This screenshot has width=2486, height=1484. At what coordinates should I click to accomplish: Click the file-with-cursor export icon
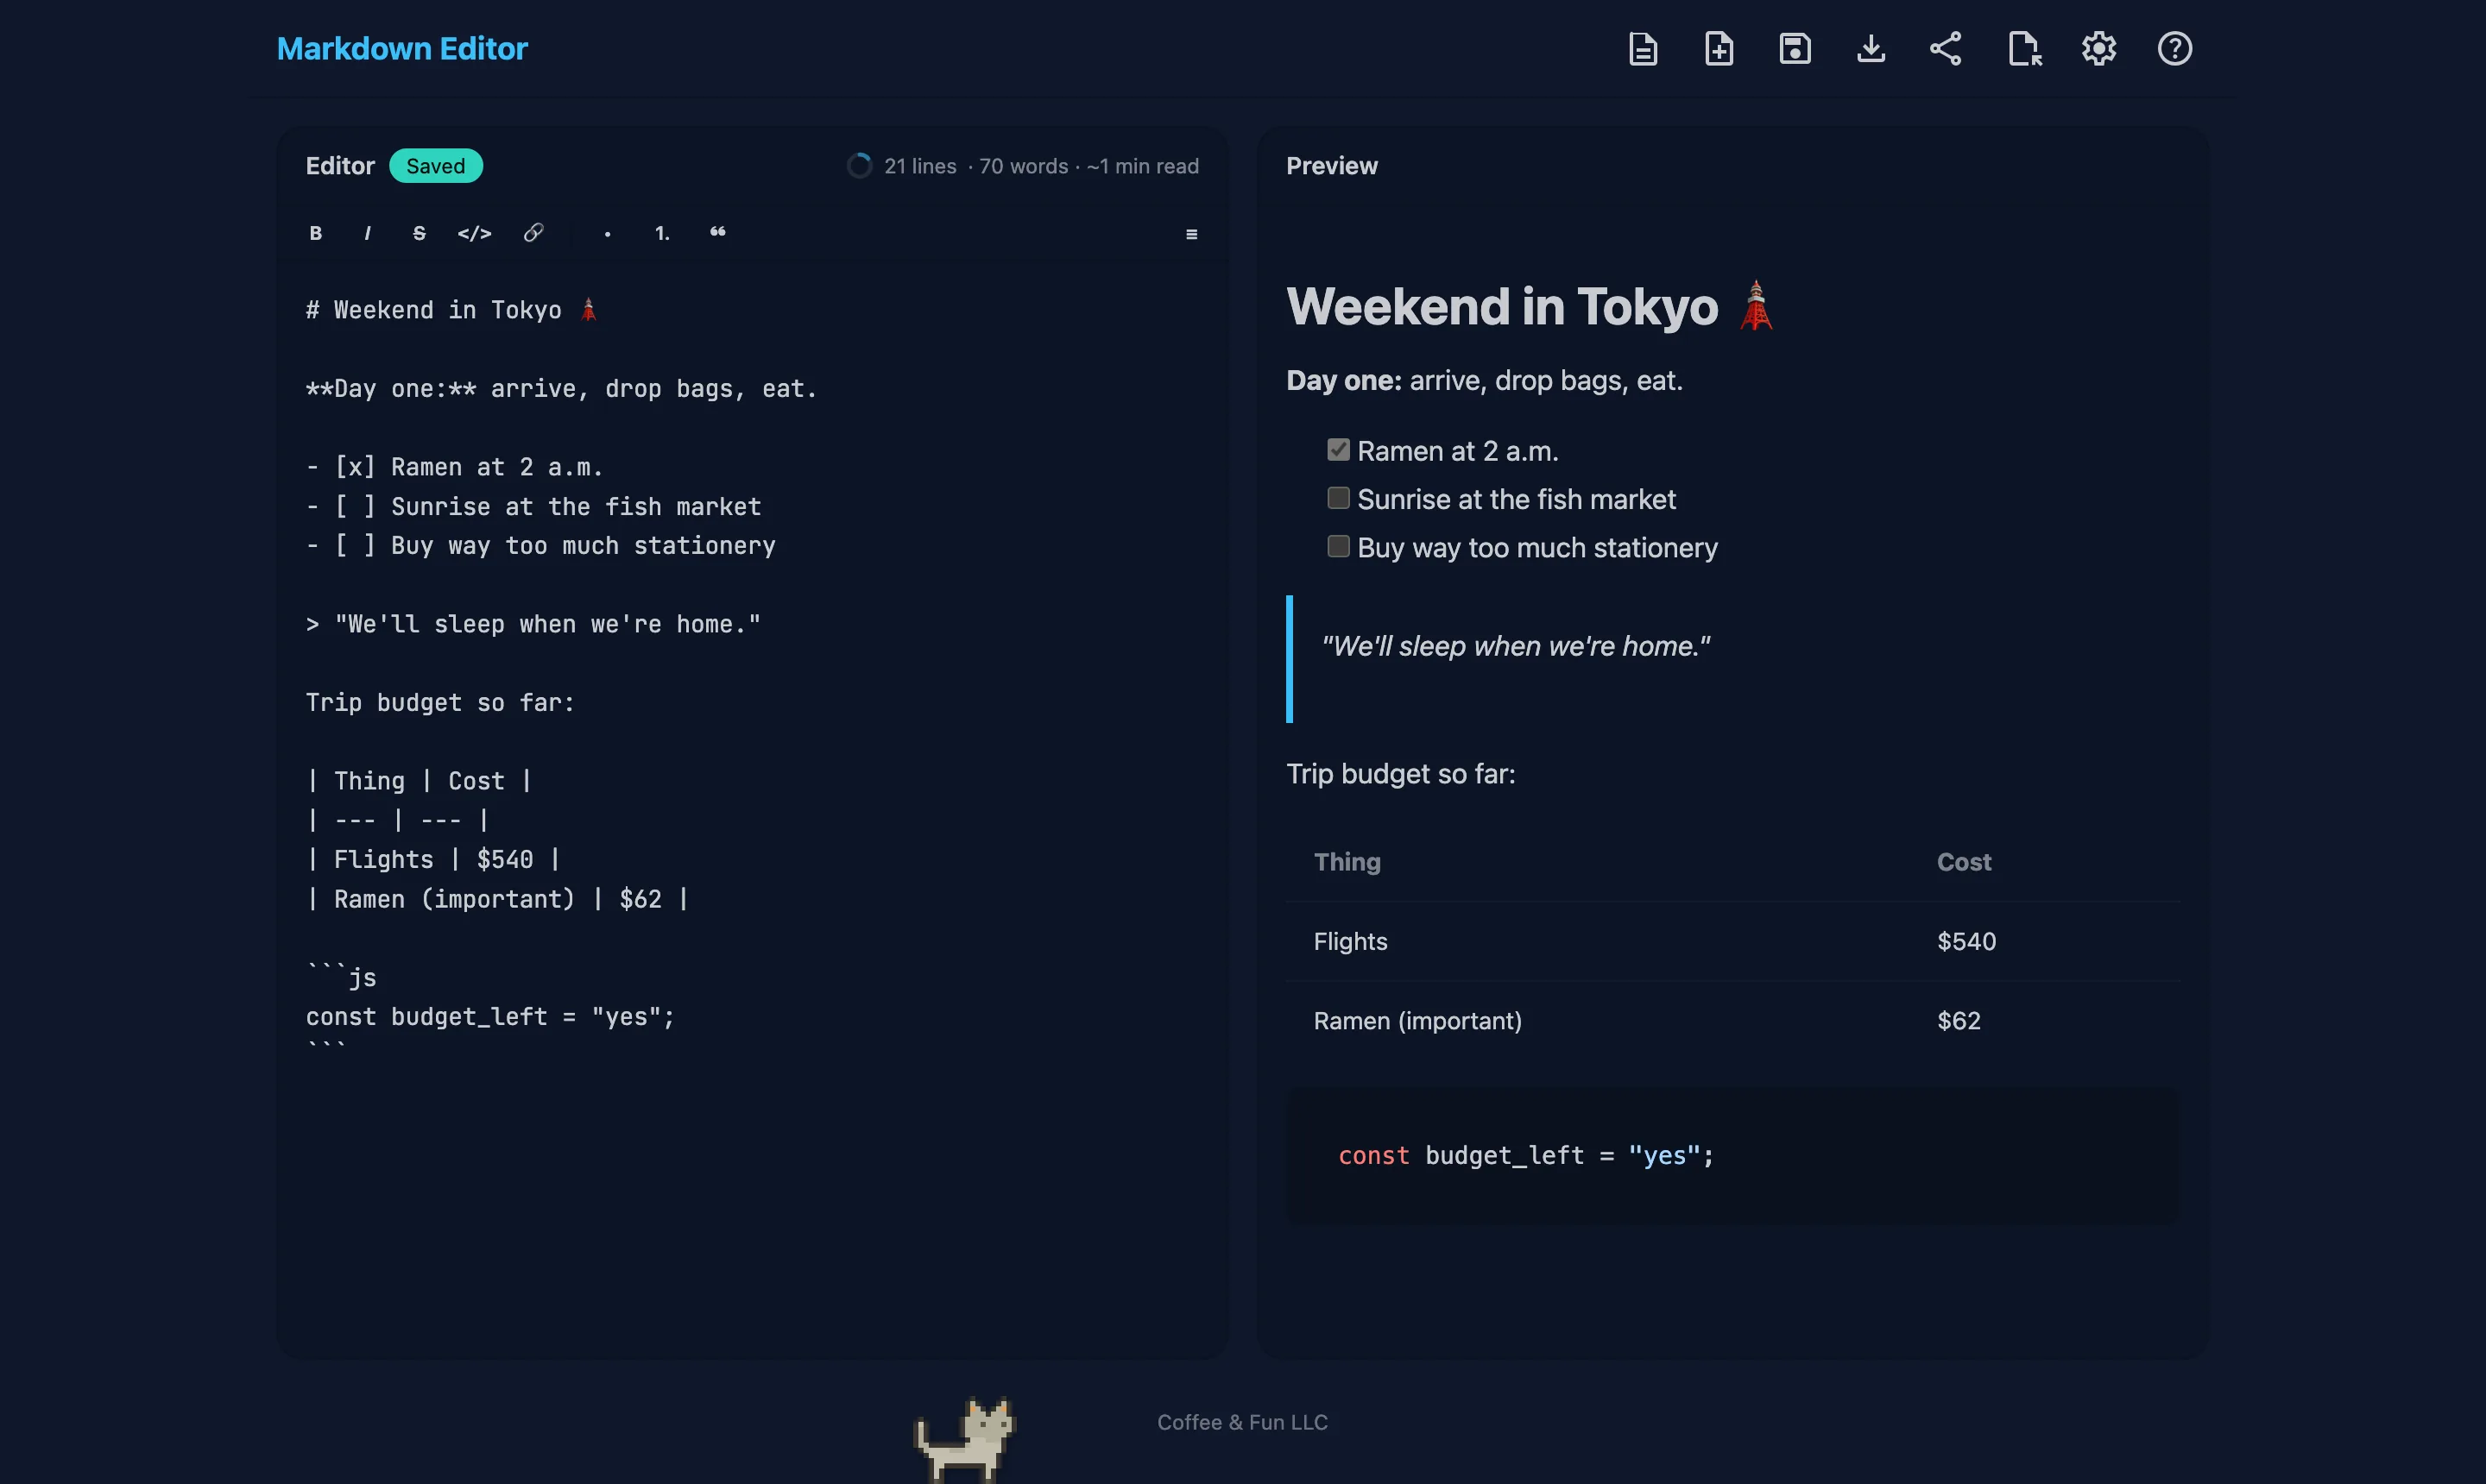click(2024, 49)
